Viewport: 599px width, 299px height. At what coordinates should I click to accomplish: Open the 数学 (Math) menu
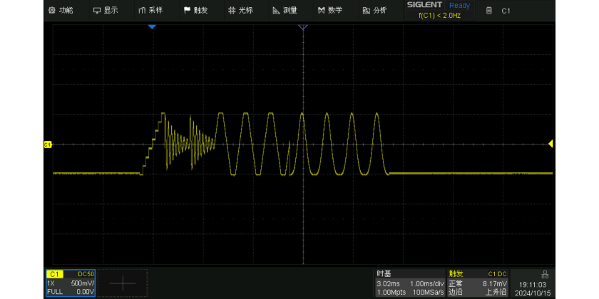pos(330,11)
